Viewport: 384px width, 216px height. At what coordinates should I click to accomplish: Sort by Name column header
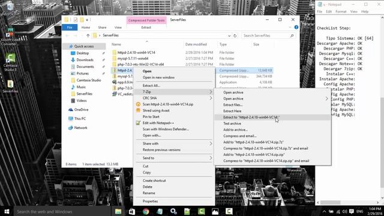coord(116,44)
